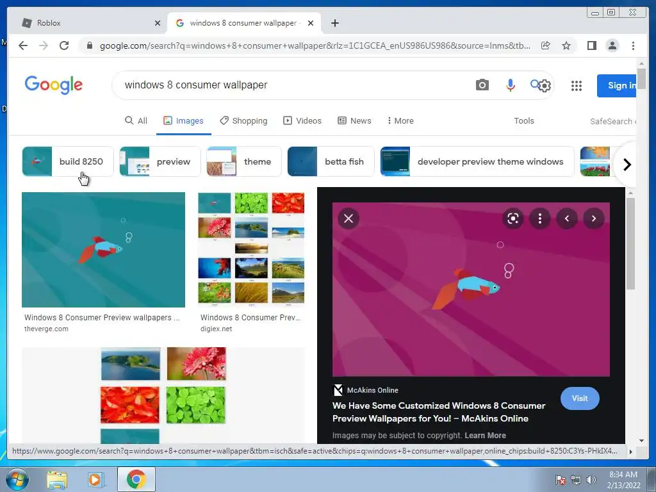The image size is (656, 492).
Task: Open network icon in system tray
Action: coord(576,480)
